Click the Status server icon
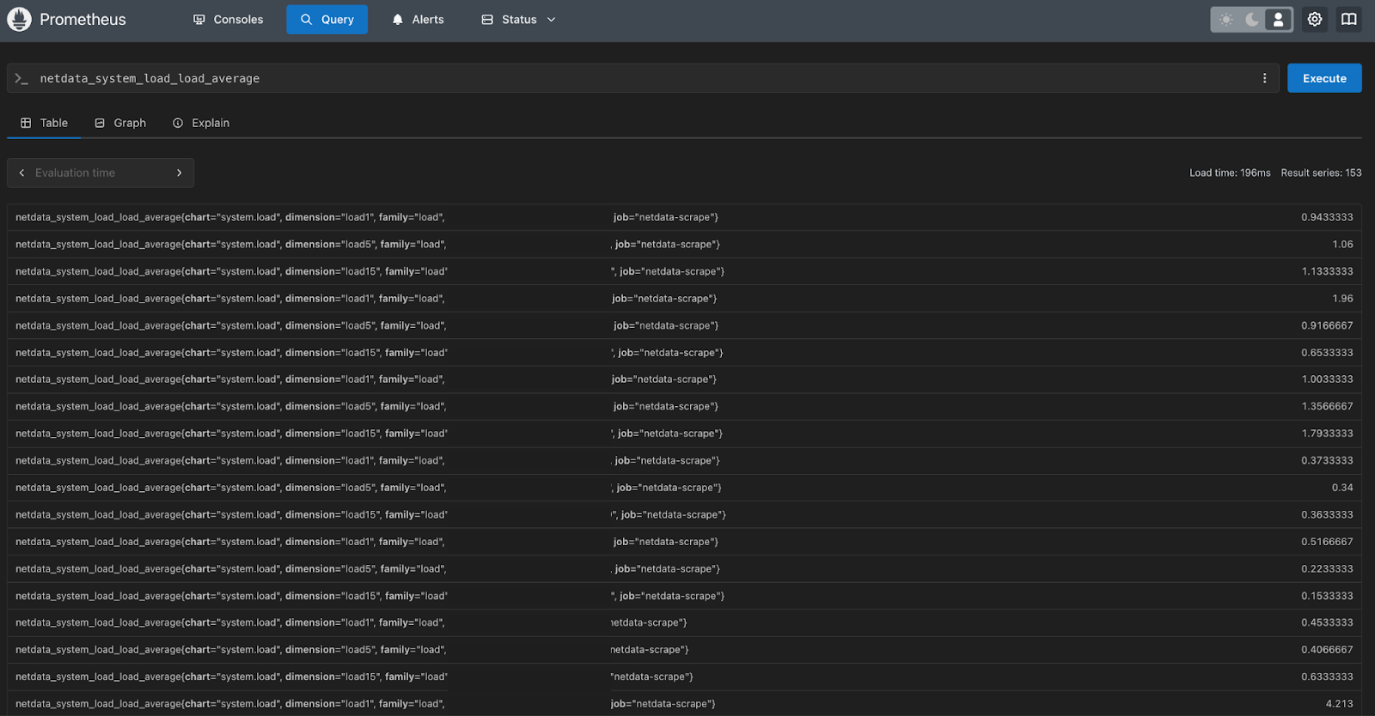 click(x=487, y=20)
